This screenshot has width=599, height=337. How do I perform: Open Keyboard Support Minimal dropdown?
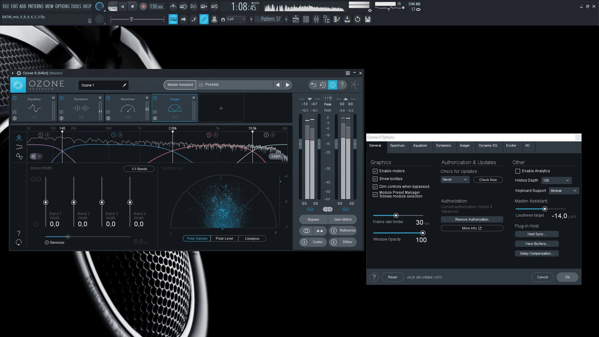click(564, 191)
